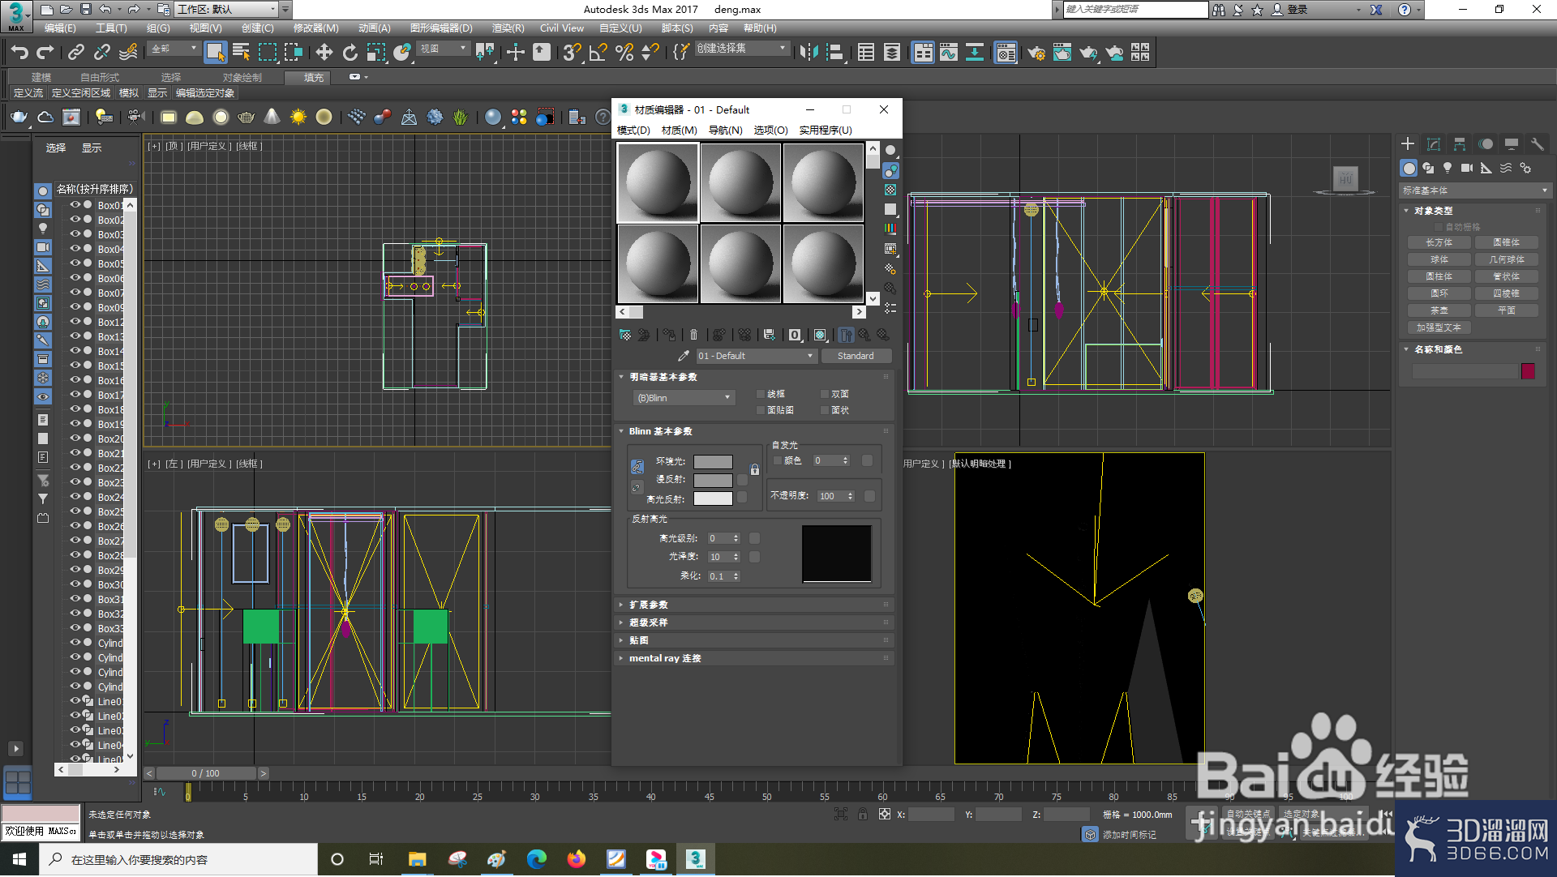Click the crimson object color swatch

(1528, 371)
